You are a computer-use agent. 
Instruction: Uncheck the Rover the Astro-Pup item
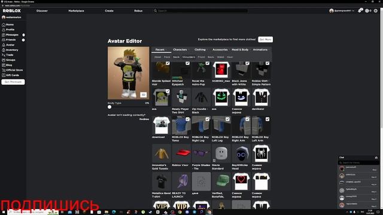(x=208, y=63)
